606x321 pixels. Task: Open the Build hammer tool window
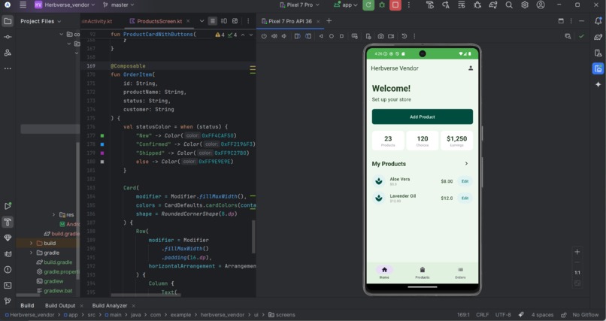[x=8, y=222]
